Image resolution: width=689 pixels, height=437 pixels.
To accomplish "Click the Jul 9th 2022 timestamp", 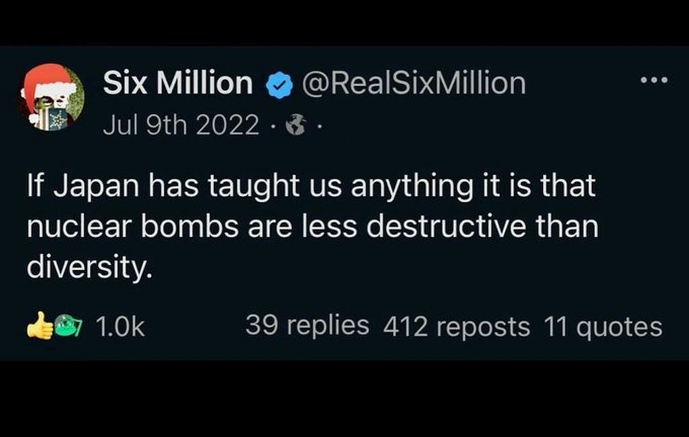I will (181, 124).
